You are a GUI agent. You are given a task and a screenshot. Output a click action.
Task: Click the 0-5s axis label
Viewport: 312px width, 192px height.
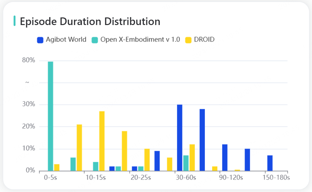[x=51, y=177]
